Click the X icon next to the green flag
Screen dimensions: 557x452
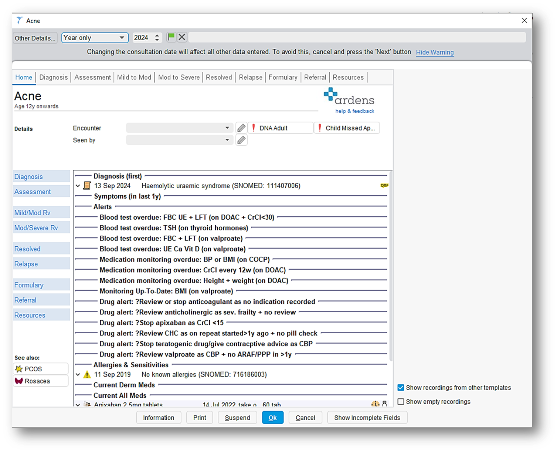click(182, 37)
